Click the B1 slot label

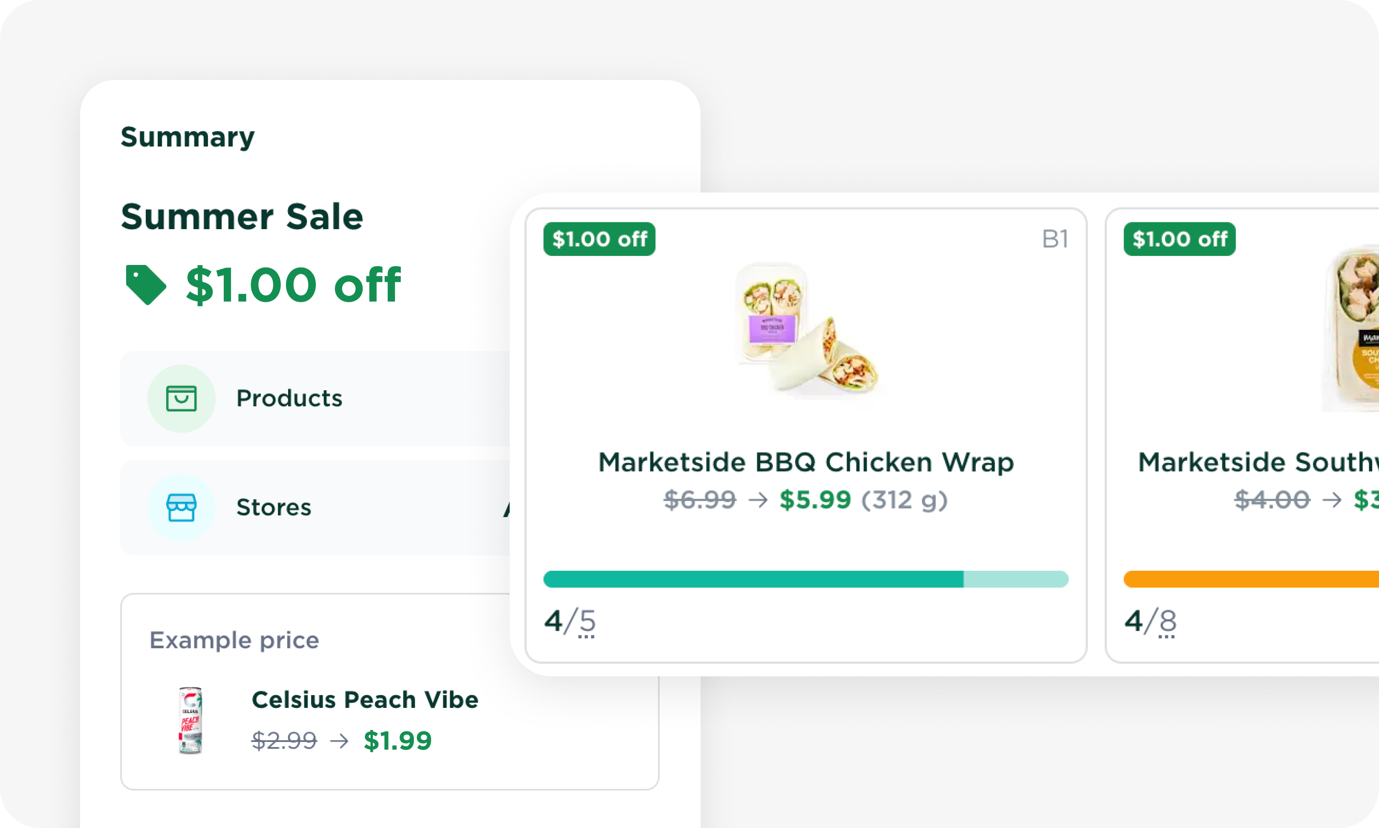(1055, 239)
